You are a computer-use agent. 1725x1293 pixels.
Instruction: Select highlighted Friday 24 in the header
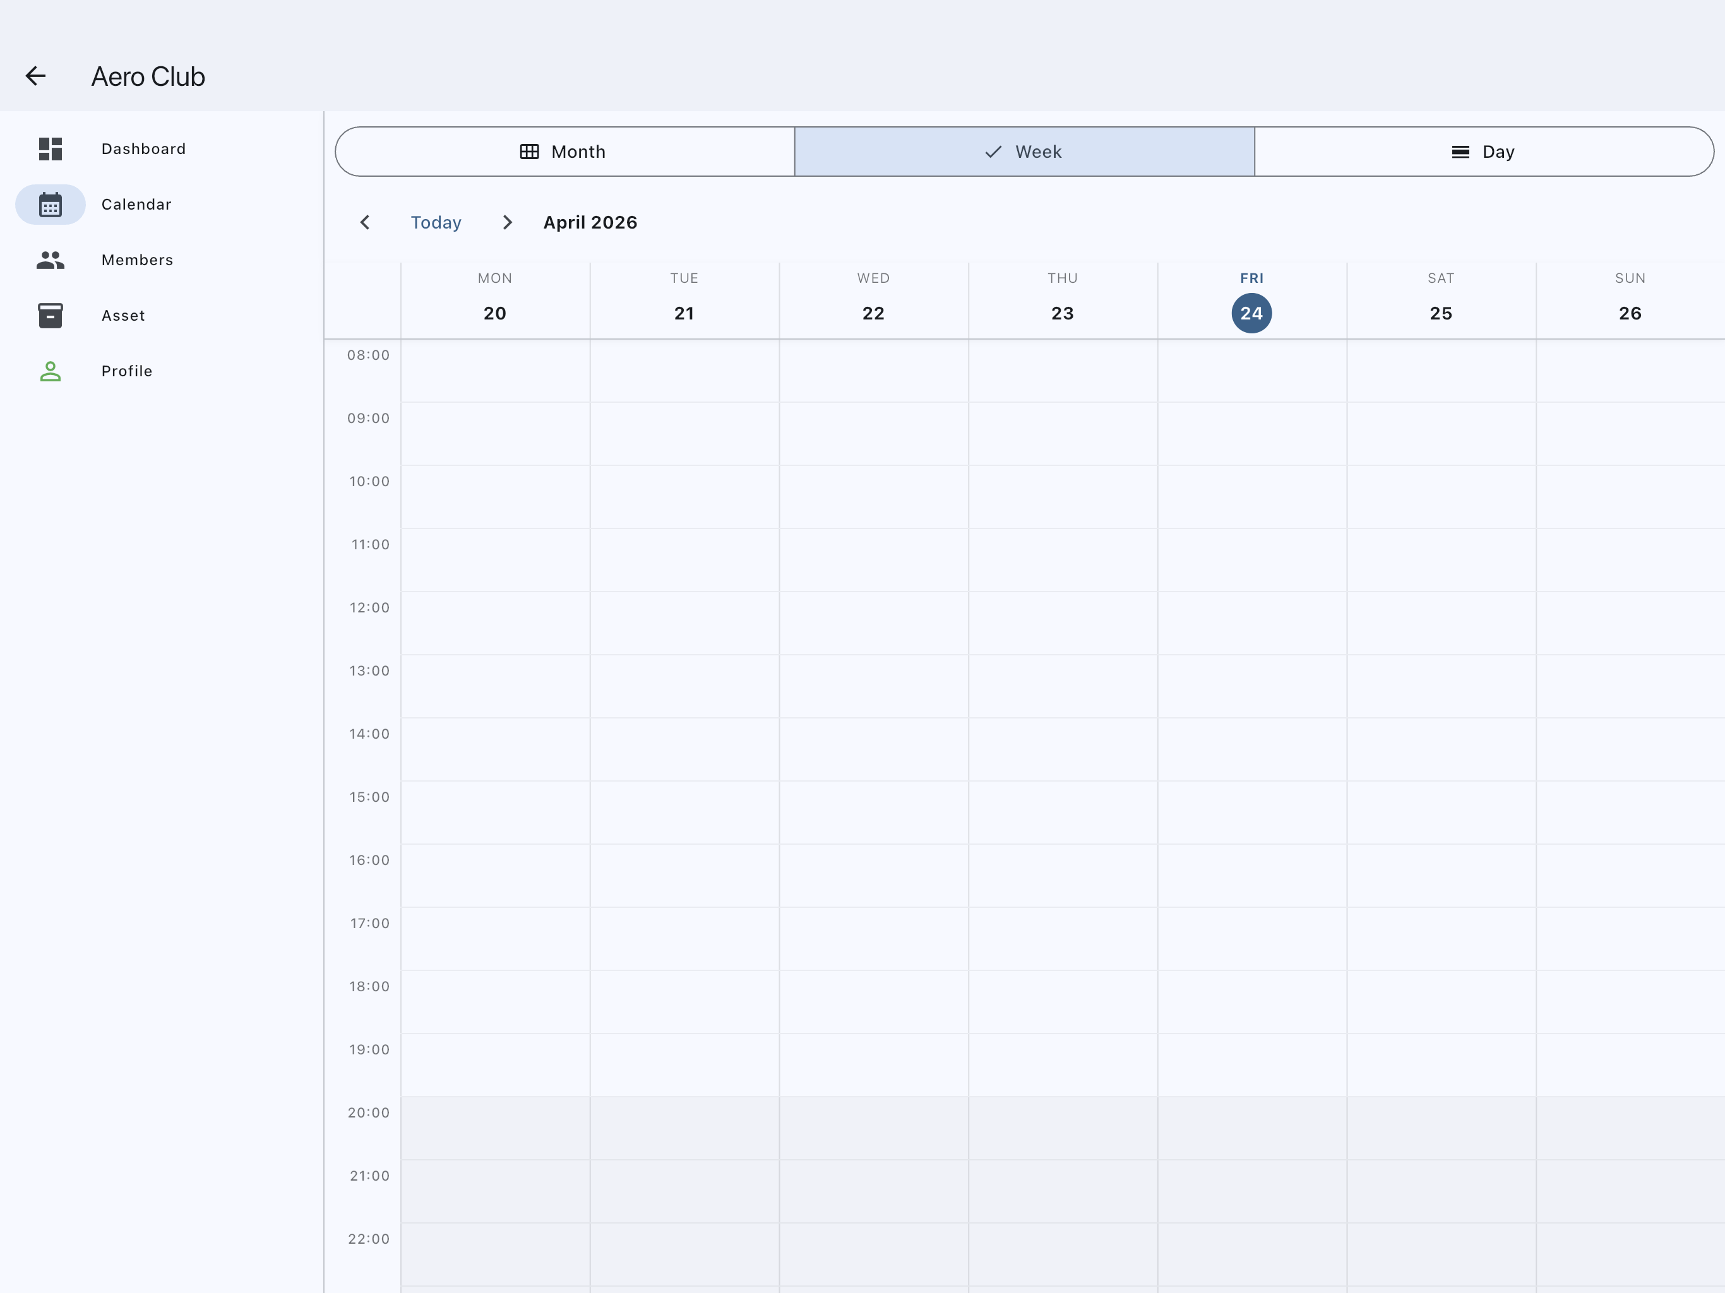(1251, 313)
